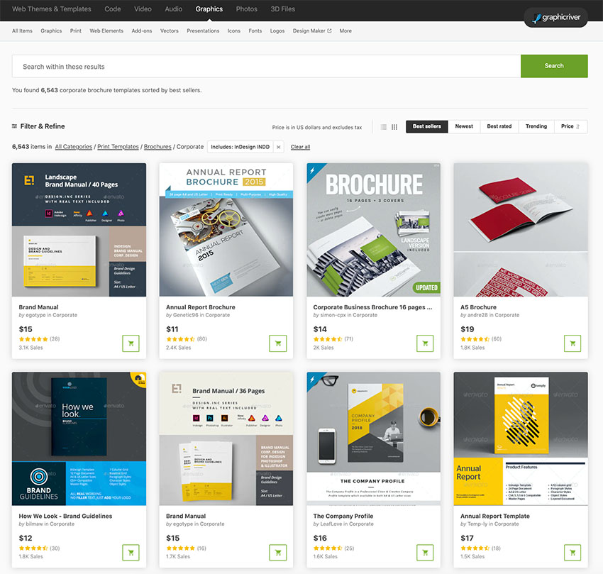Open the Price sort dropdown

pos(570,126)
